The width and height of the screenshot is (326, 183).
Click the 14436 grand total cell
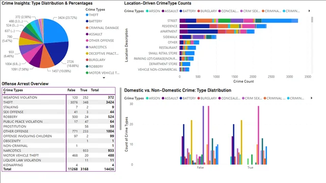tap(109, 169)
